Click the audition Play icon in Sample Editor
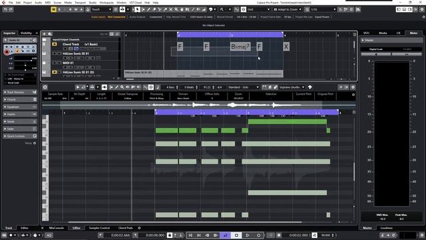The width and height of the screenshot is (426, 240). coord(77,87)
